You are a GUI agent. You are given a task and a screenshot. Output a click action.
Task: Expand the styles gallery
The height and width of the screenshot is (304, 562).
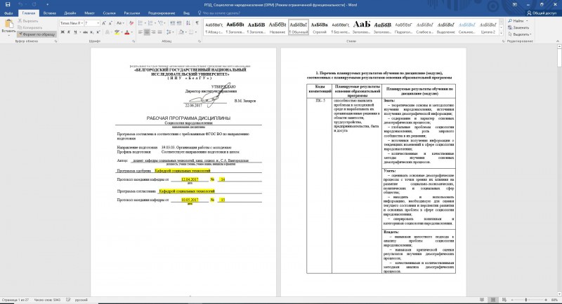tap(501, 33)
